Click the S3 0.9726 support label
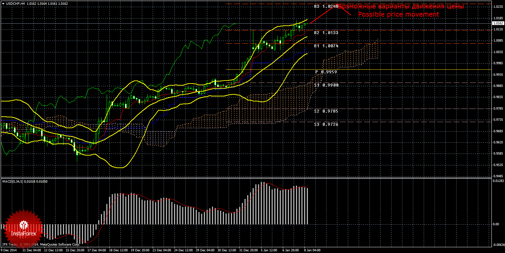Image resolution: width=505 pixels, height=253 pixels. [326, 124]
